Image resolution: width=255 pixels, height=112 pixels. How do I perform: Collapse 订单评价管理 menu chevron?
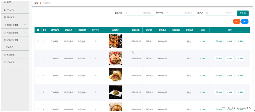[x=25, y=40]
